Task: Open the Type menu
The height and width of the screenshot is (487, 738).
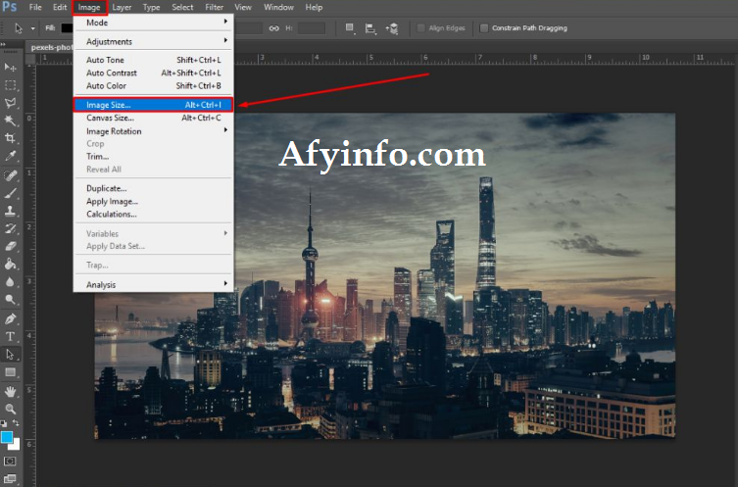Action: [x=152, y=7]
